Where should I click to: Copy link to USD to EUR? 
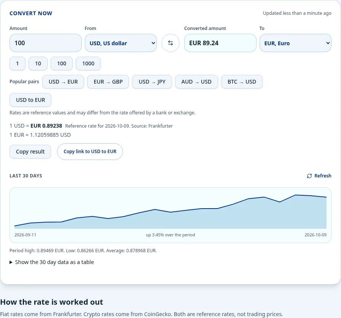coord(90,152)
